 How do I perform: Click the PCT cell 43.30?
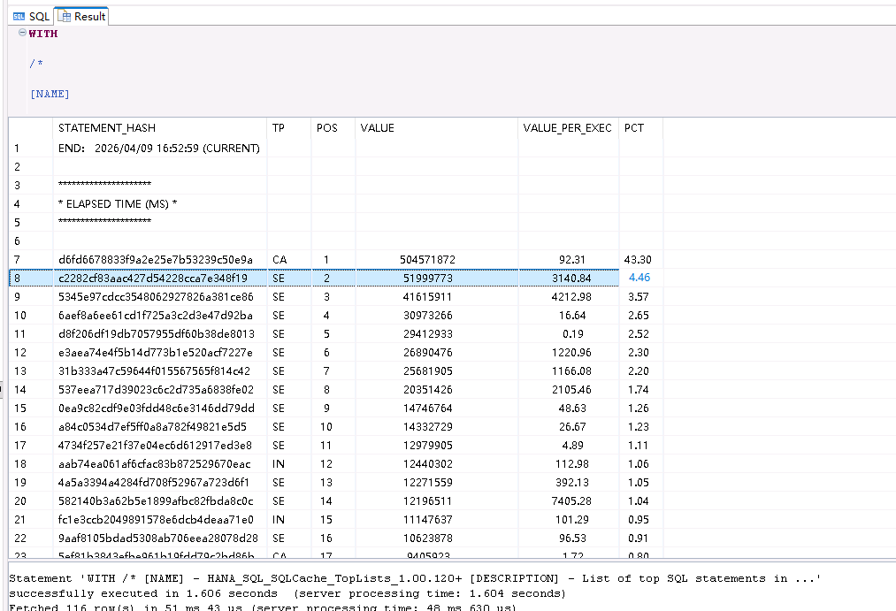[x=638, y=260]
